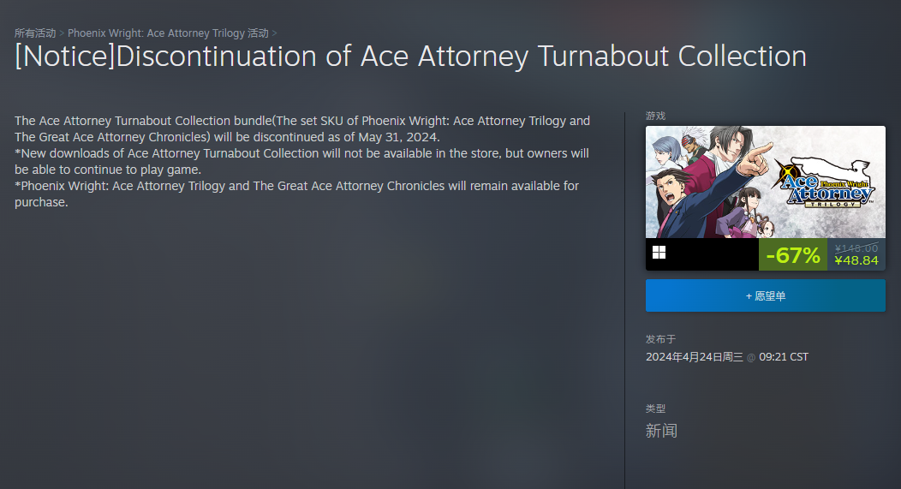The width and height of the screenshot is (901, 489).
Task: Go to Phoenix Wright: Ace Attorney Trilogy 活动
Action: click(x=168, y=33)
